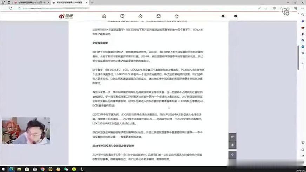The width and height of the screenshot is (306, 172).
Task: Switch to the first browser tab
Action: 32,2
